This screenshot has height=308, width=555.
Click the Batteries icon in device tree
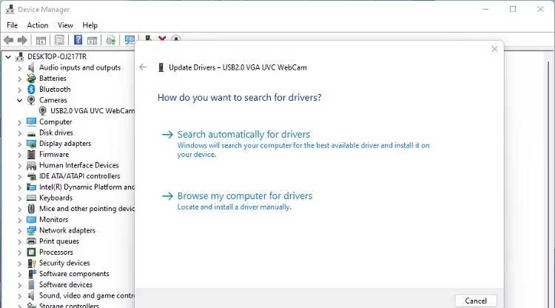click(x=31, y=78)
